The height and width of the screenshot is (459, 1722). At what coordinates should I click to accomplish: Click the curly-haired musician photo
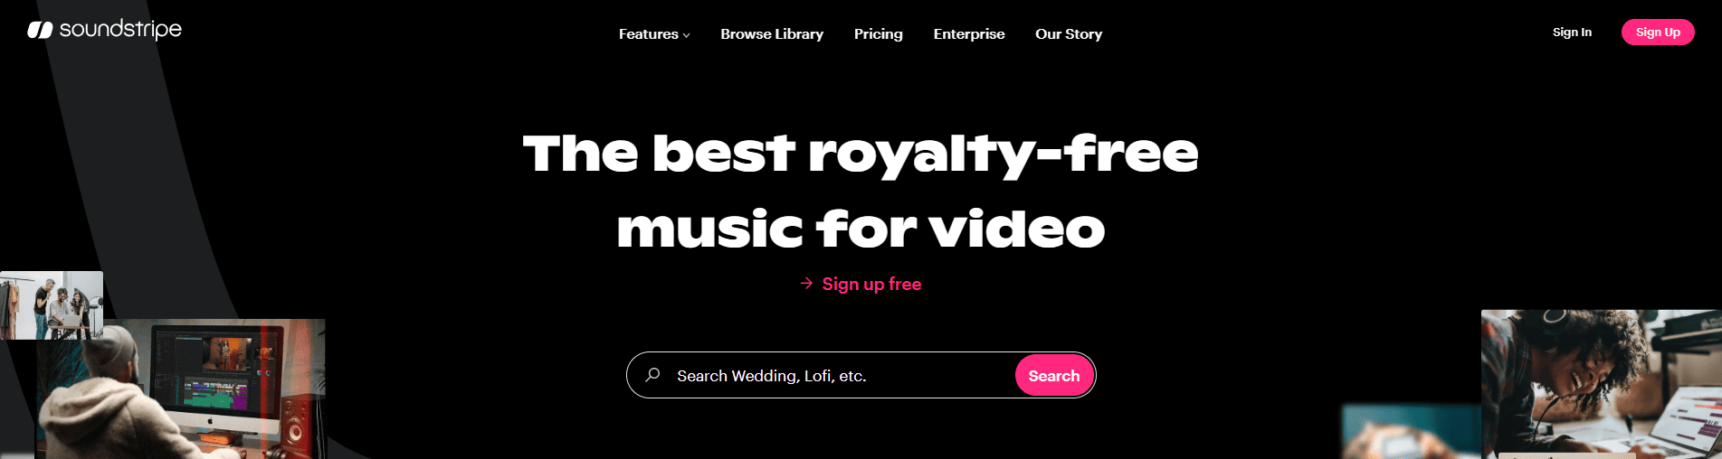point(1602,384)
